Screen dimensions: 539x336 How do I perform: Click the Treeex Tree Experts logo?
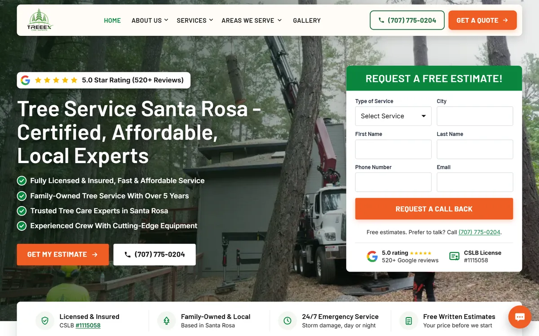pos(40,20)
